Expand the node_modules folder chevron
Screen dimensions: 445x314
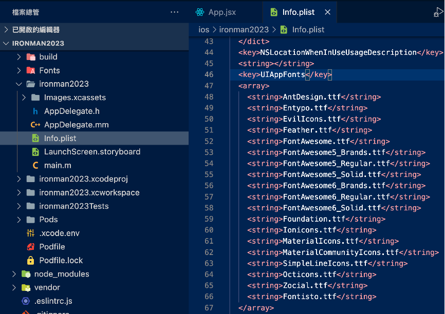point(14,274)
